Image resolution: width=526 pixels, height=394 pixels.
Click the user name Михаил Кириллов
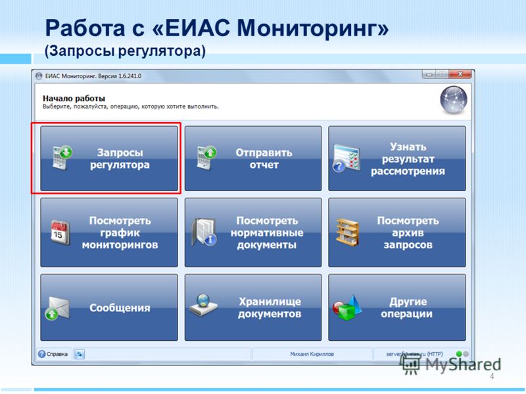(312, 354)
